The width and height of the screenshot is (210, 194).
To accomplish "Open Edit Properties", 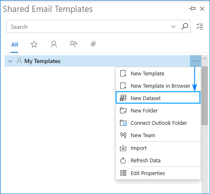I will coord(158,173).
